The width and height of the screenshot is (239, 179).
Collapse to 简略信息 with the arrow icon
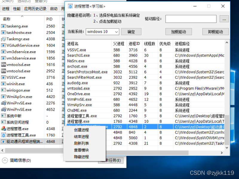pyautogui.click(x=5, y=160)
